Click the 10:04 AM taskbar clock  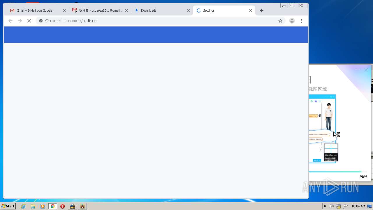point(358,206)
